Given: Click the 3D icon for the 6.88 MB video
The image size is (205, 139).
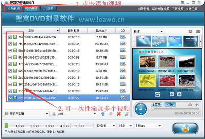Looking at the screenshot, I should [x=123, y=71].
